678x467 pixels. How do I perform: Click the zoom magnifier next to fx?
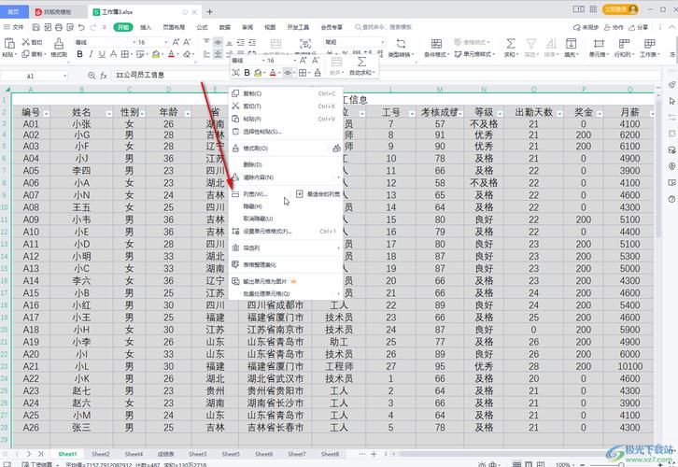pyautogui.click(x=92, y=76)
